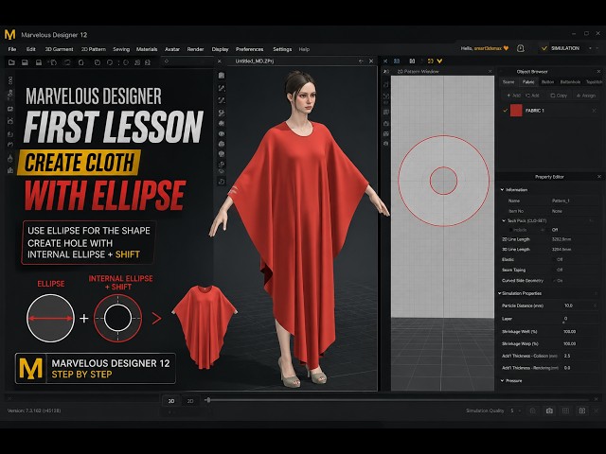Click the inner circle pattern in the 2D window
606x454 pixels.
(443, 181)
